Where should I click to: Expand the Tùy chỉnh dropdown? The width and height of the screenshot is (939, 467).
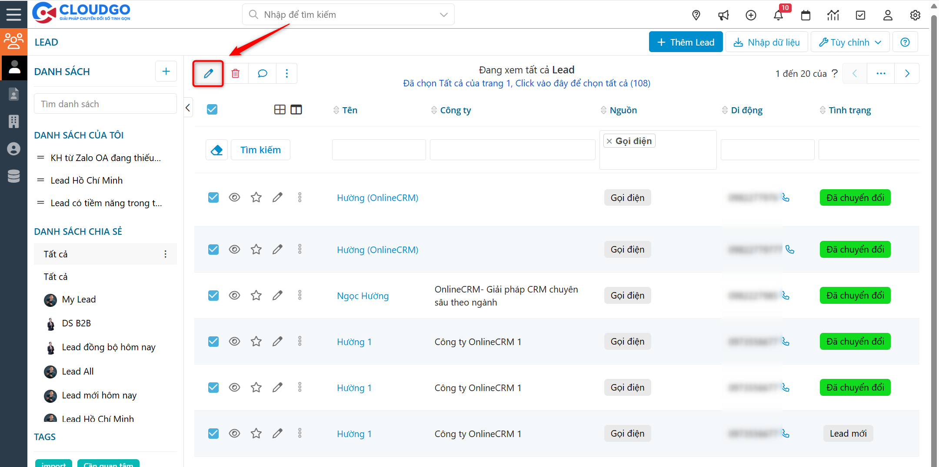click(x=850, y=42)
